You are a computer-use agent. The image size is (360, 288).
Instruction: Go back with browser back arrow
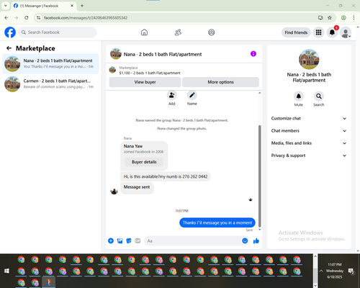(6, 18)
